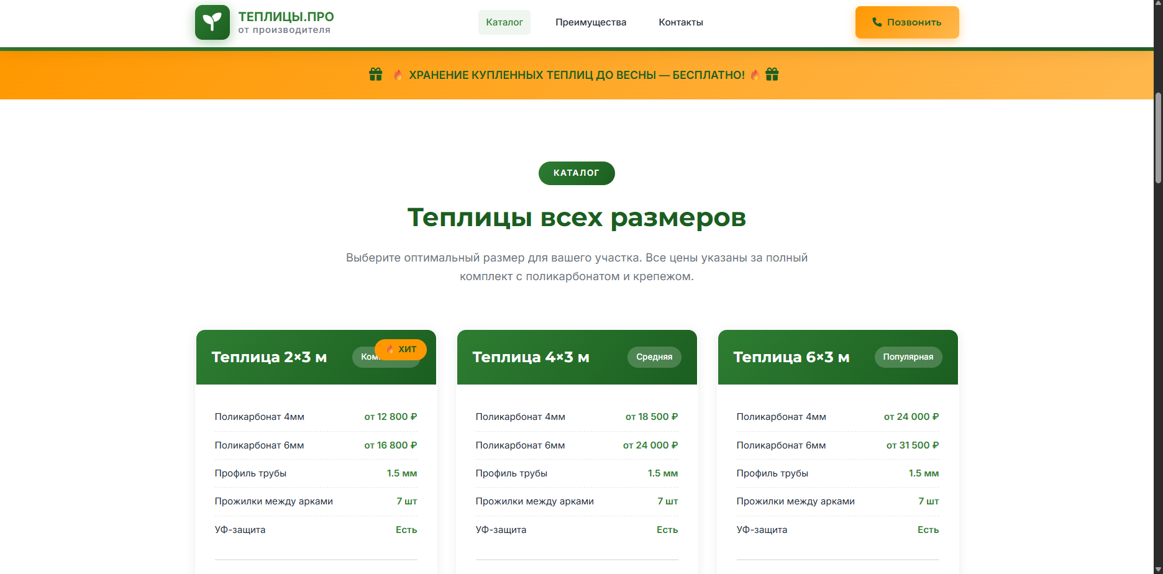1163x574 pixels.
Task: Click Прожилки между арками in 2×3 card
Action: [274, 501]
